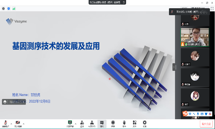This screenshot has width=215, height=129.
Task: Open the emoji reaction floating button
Action: pos(5,102)
